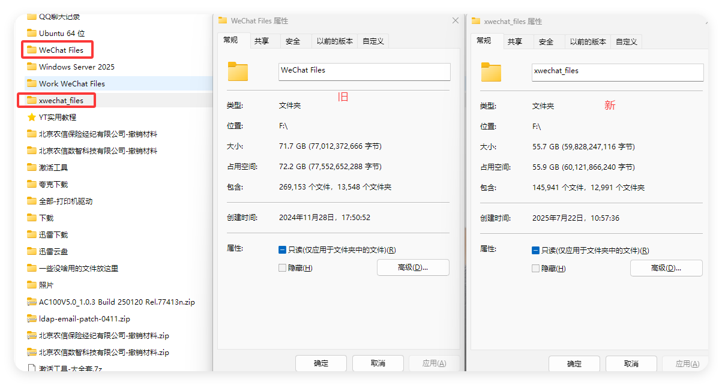This screenshot has height=385, width=722.
Task: Click the 迅雷云盘 folder icon
Action: (x=32, y=251)
